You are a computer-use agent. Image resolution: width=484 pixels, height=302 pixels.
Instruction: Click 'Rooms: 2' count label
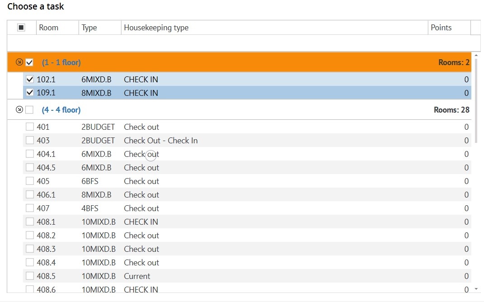(x=454, y=62)
